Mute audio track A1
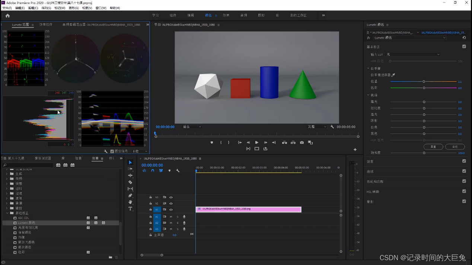This screenshot has width=472, height=265. (171, 217)
